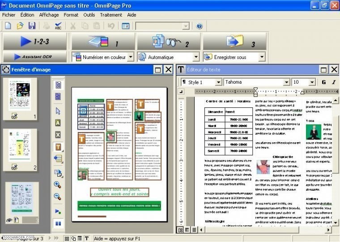Switch the text editor to second view mode icon
This screenshot has height=242, width=340.
187,230
